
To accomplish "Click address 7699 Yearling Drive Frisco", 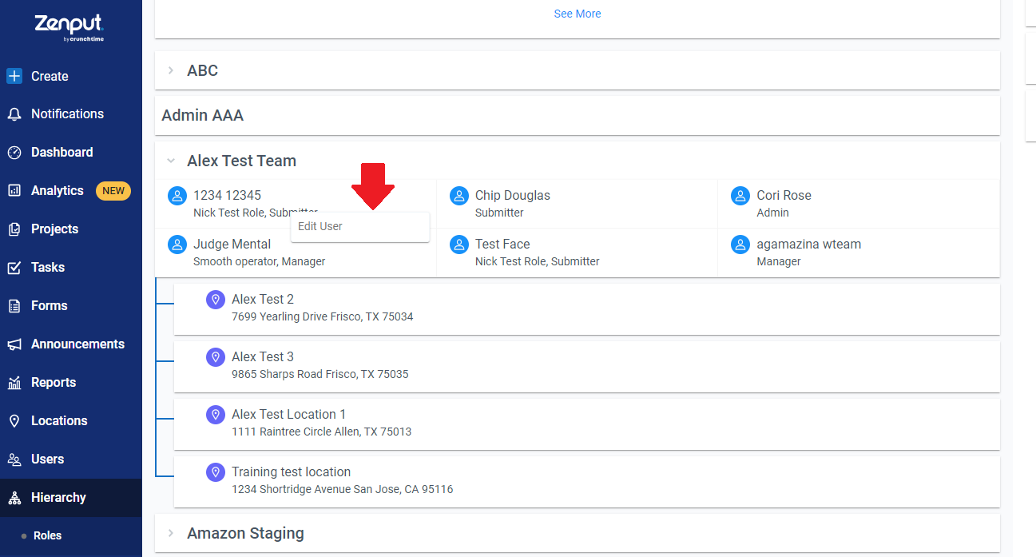I will 323,316.
